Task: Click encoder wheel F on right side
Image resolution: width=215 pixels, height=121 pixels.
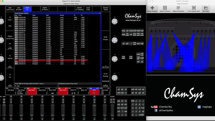Action: point(115,40)
